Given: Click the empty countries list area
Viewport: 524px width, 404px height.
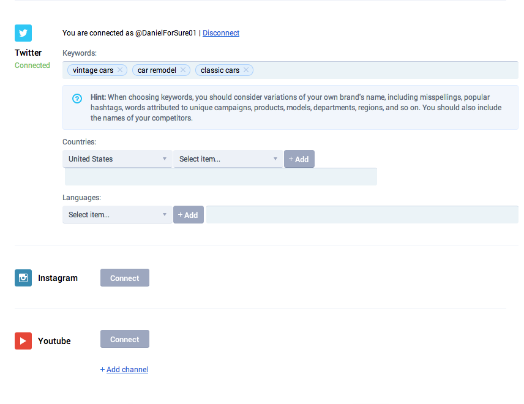Looking at the screenshot, I should [x=220, y=176].
